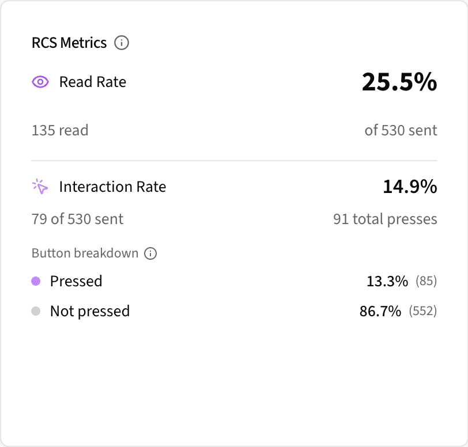Click the purple dot next to Pressed
Image resolution: width=468 pixels, height=447 pixels.
[x=36, y=281]
